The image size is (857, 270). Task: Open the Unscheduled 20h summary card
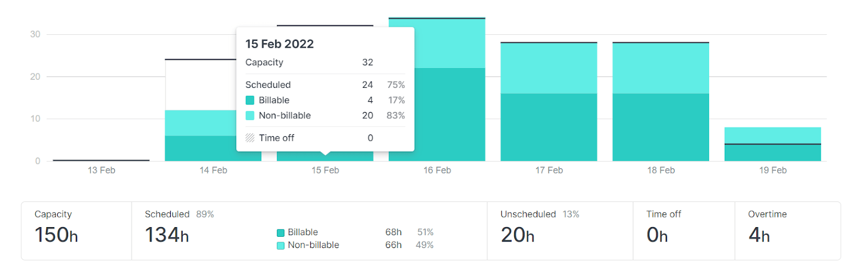[560, 231]
